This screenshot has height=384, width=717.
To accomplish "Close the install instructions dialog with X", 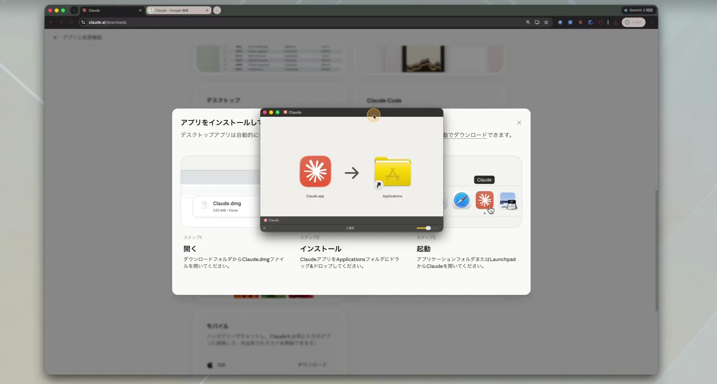I will tap(519, 123).
